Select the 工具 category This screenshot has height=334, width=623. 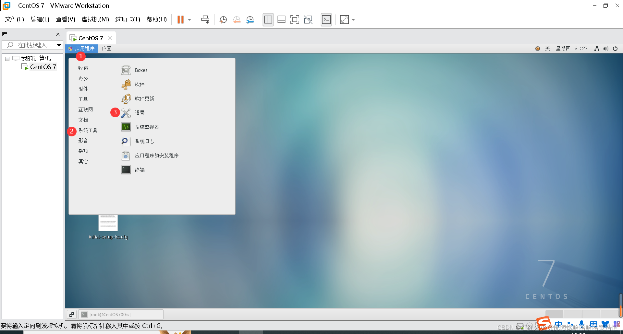pos(83,99)
